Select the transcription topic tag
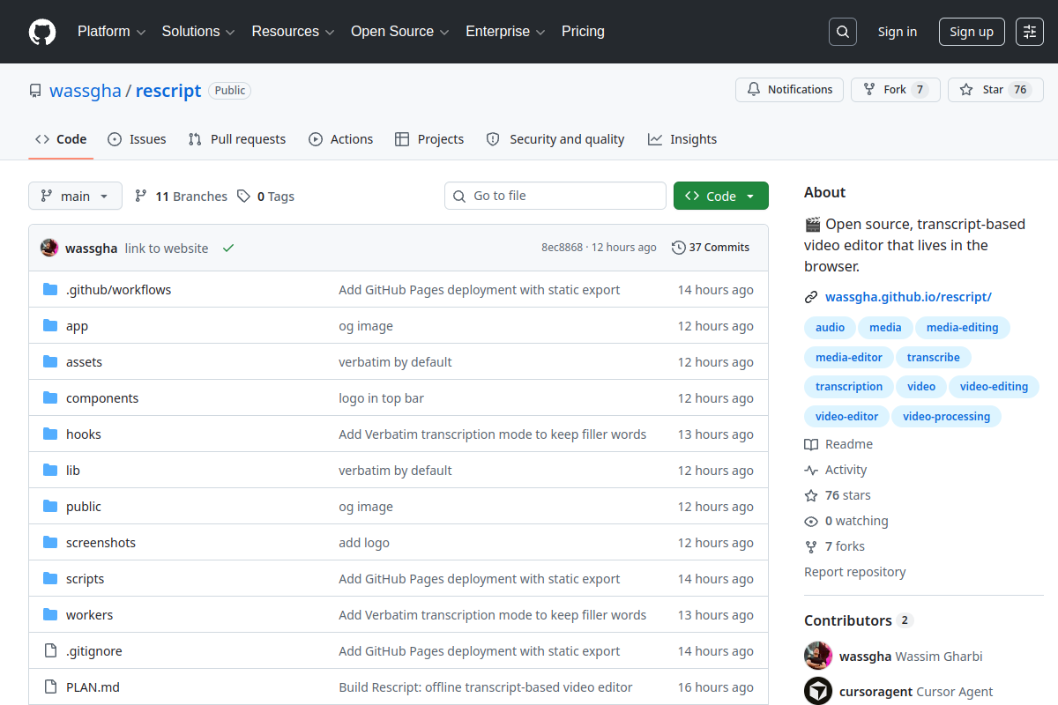The width and height of the screenshot is (1058, 705). (x=848, y=386)
